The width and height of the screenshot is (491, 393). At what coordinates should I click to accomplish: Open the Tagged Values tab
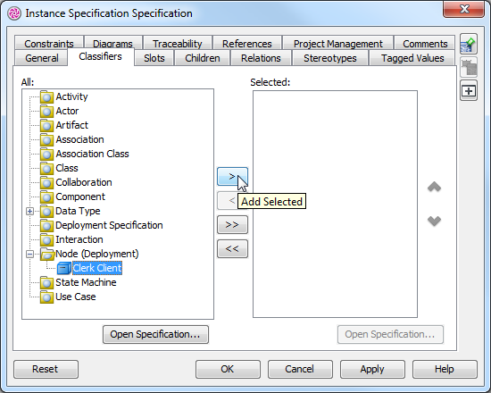tap(412, 58)
